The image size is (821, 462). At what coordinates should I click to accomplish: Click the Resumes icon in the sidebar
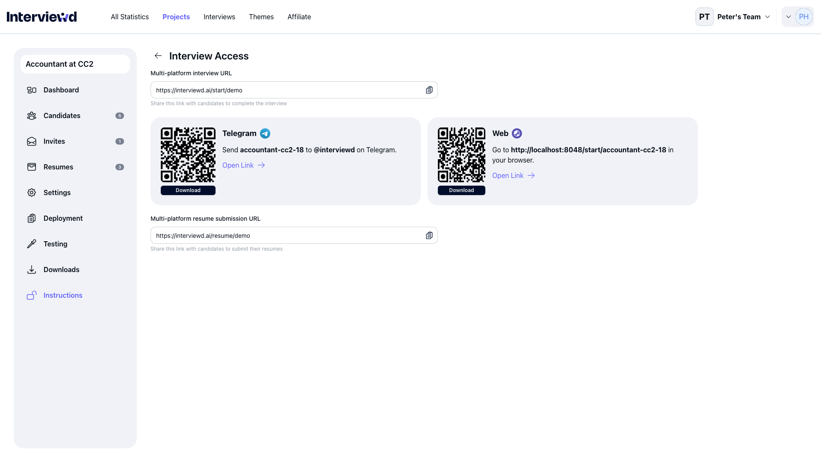click(x=32, y=167)
